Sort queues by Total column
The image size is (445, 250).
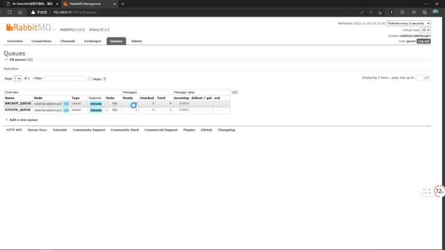pos(161,98)
